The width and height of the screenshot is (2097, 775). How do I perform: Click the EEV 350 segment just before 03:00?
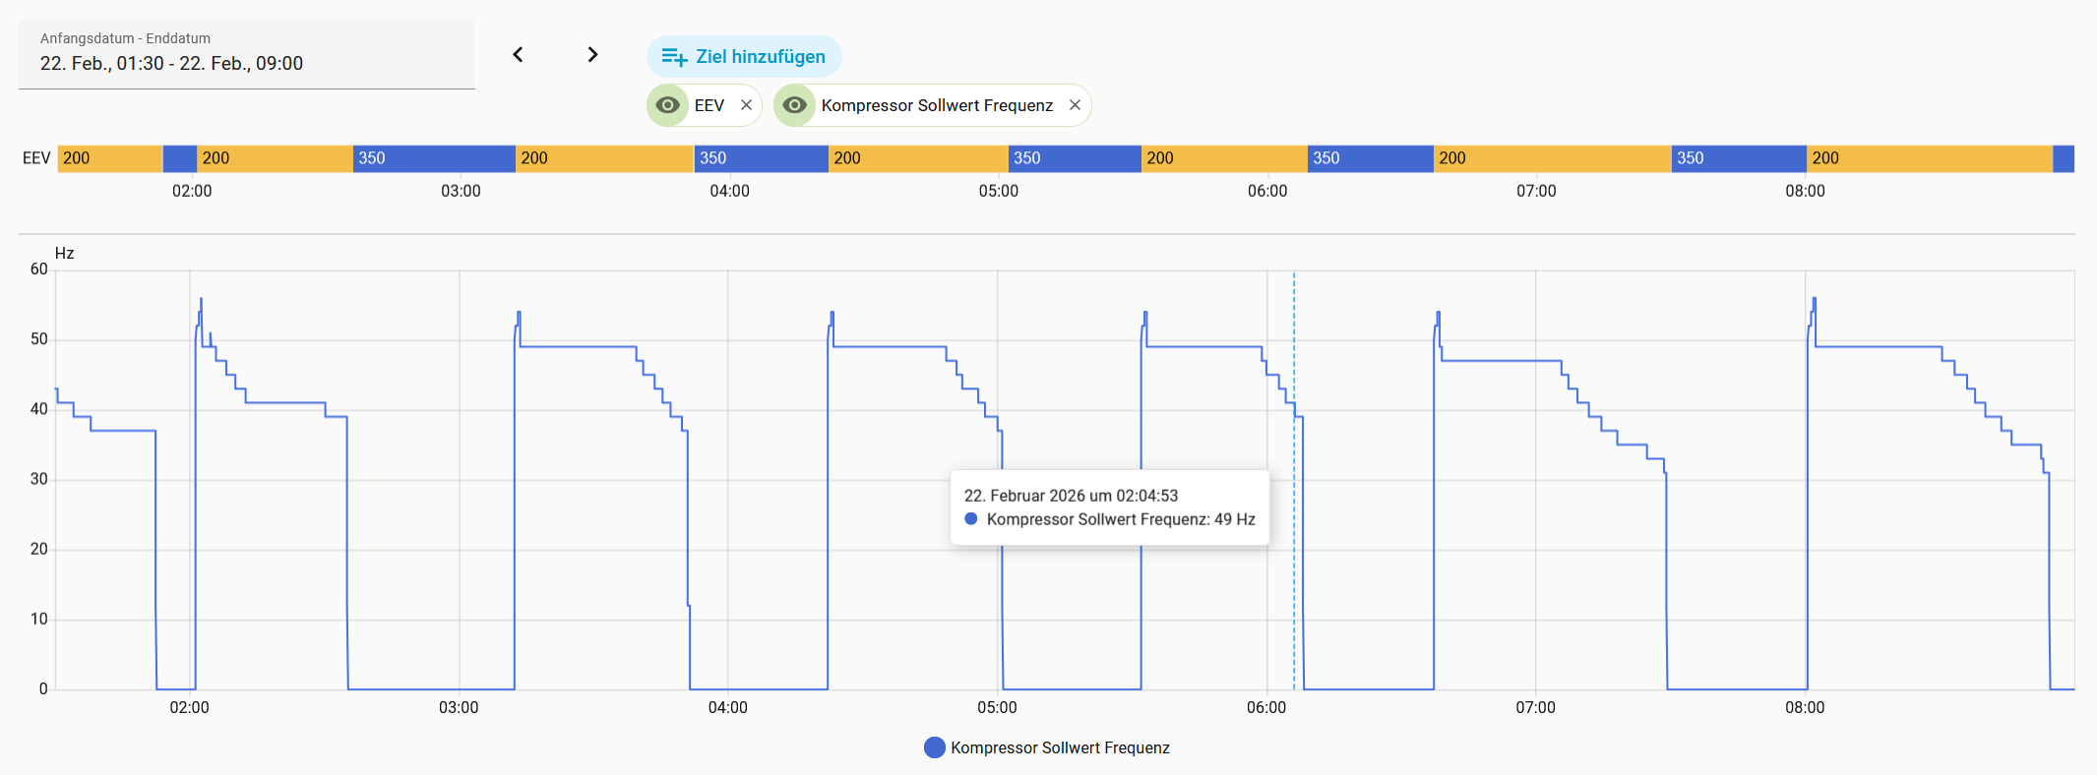pos(433,158)
